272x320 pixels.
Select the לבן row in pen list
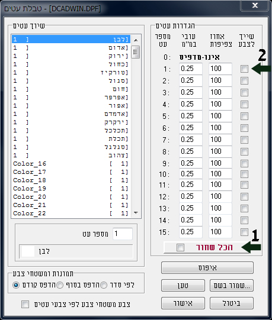tap(71, 39)
